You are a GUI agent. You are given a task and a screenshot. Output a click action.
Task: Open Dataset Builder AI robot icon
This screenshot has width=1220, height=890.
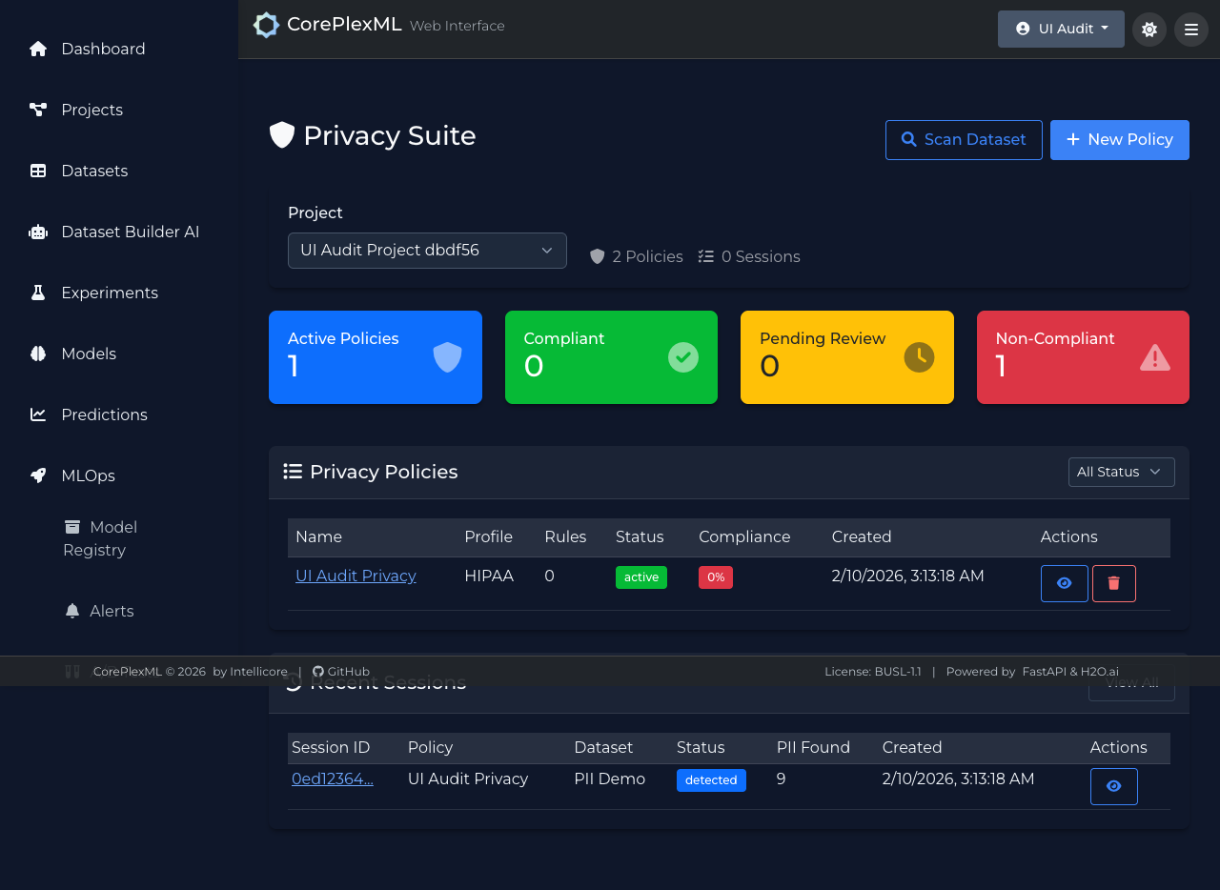pyautogui.click(x=38, y=232)
